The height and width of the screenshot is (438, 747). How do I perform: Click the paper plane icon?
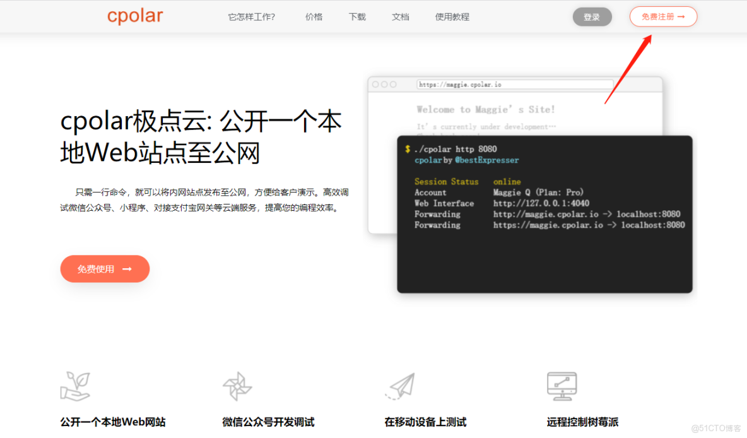click(x=400, y=386)
